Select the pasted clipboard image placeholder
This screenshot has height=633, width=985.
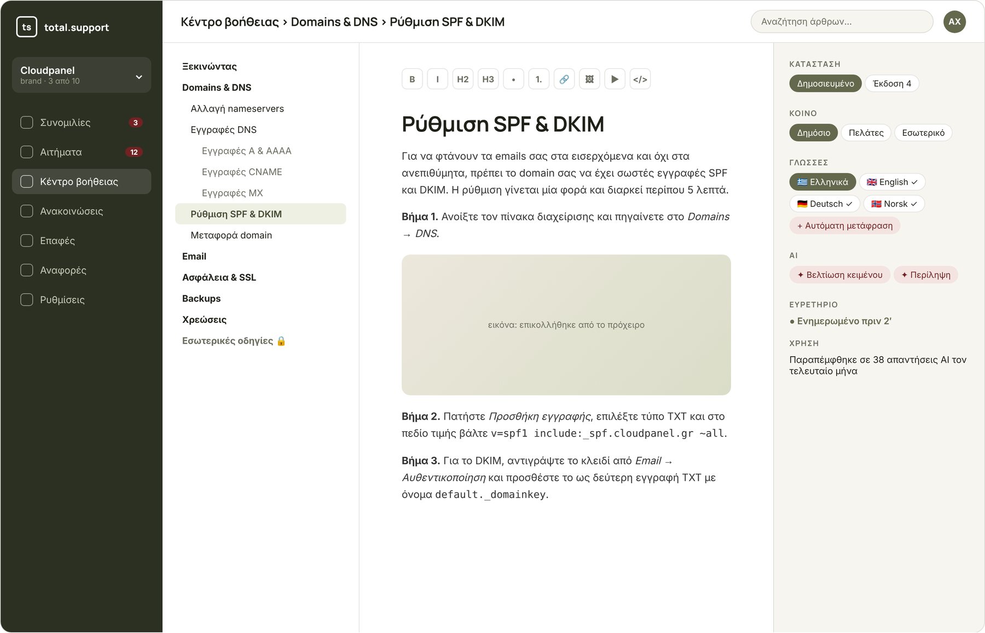(566, 325)
